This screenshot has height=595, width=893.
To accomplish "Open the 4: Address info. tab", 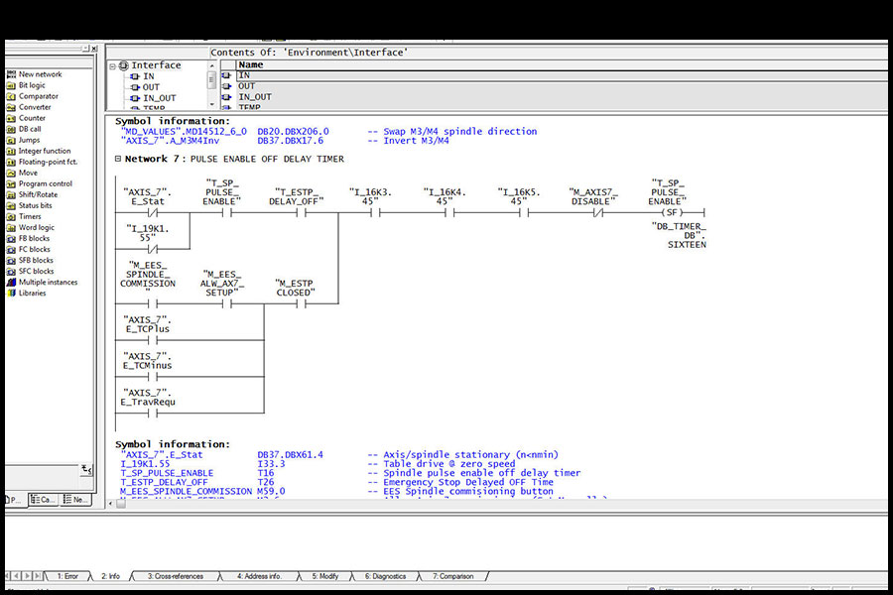I will coord(260,576).
